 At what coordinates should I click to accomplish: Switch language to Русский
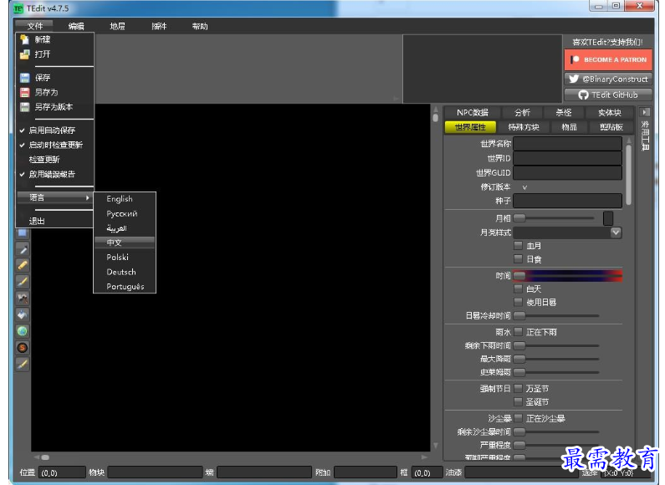coord(125,214)
